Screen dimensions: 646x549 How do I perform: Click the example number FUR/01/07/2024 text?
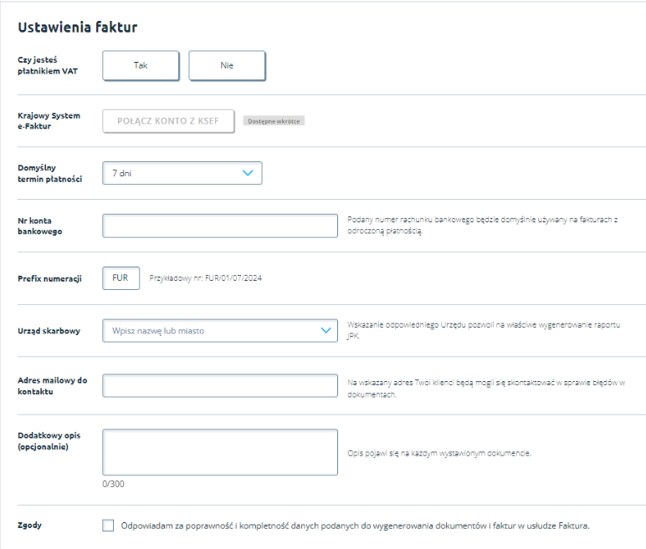(206, 279)
